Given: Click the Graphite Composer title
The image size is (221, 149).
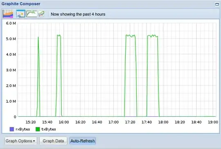Looking at the screenshot, I should pyautogui.click(x=21, y=4).
